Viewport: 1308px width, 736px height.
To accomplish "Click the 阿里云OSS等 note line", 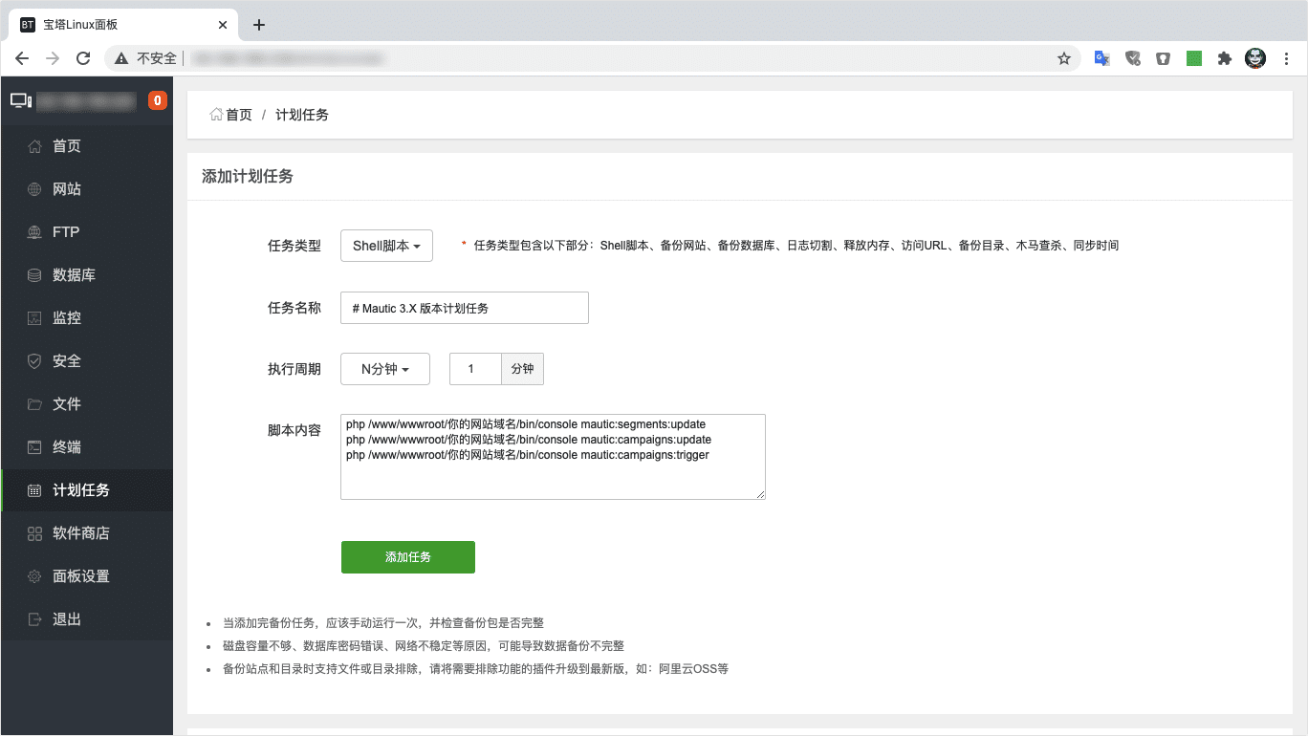I will click(x=475, y=669).
